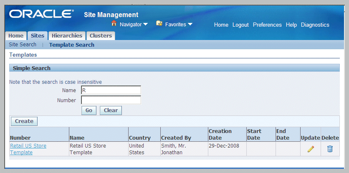Click the Create button

click(24, 121)
